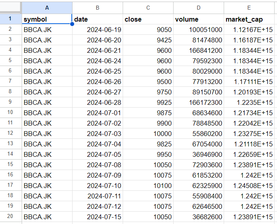Click close value 10000
This screenshot has height=224, width=277.
coord(148,134)
